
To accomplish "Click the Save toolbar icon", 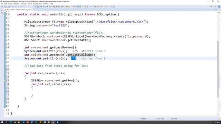I will pyautogui.click(x=6, y=7).
